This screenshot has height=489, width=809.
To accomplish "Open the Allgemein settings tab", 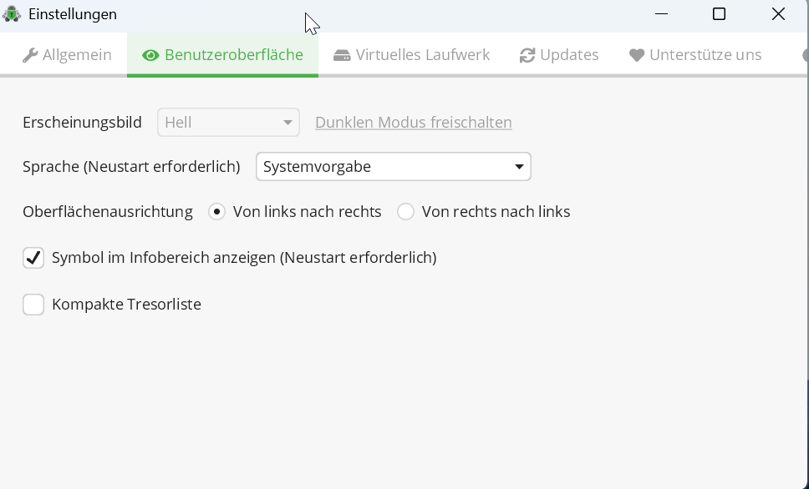I will 67,54.
